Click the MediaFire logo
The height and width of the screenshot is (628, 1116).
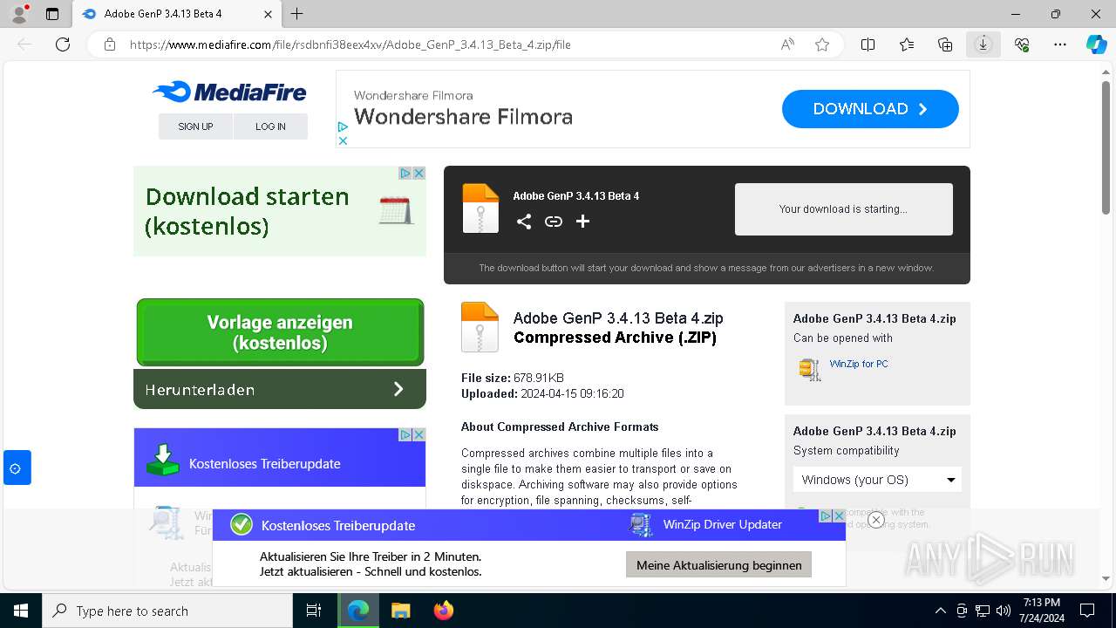coord(229,92)
